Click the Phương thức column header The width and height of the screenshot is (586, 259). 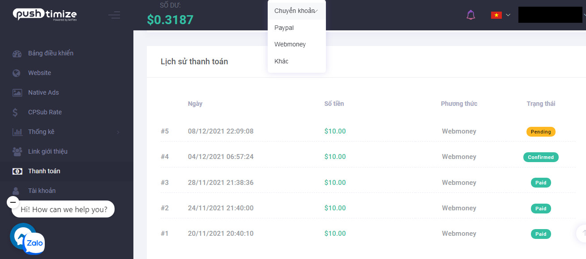coord(459,104)
